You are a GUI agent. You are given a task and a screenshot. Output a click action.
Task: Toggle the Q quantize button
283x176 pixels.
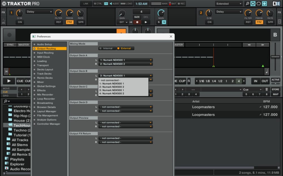pos(164,22)
